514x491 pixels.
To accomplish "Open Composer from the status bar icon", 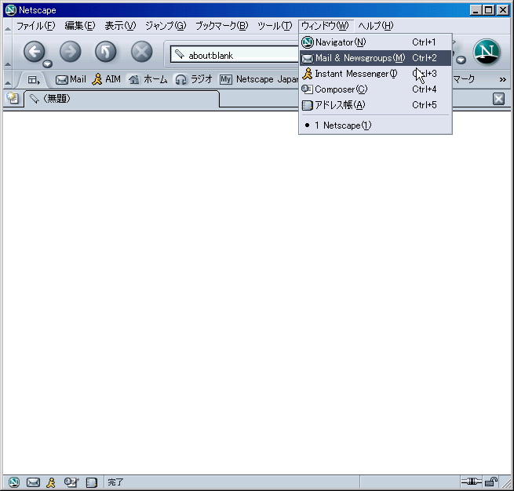I will click(x=71, y=482).
